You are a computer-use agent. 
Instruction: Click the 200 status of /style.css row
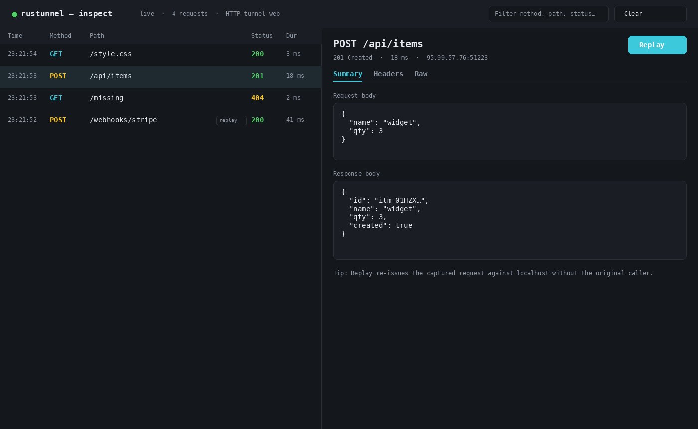click(257, 54)
